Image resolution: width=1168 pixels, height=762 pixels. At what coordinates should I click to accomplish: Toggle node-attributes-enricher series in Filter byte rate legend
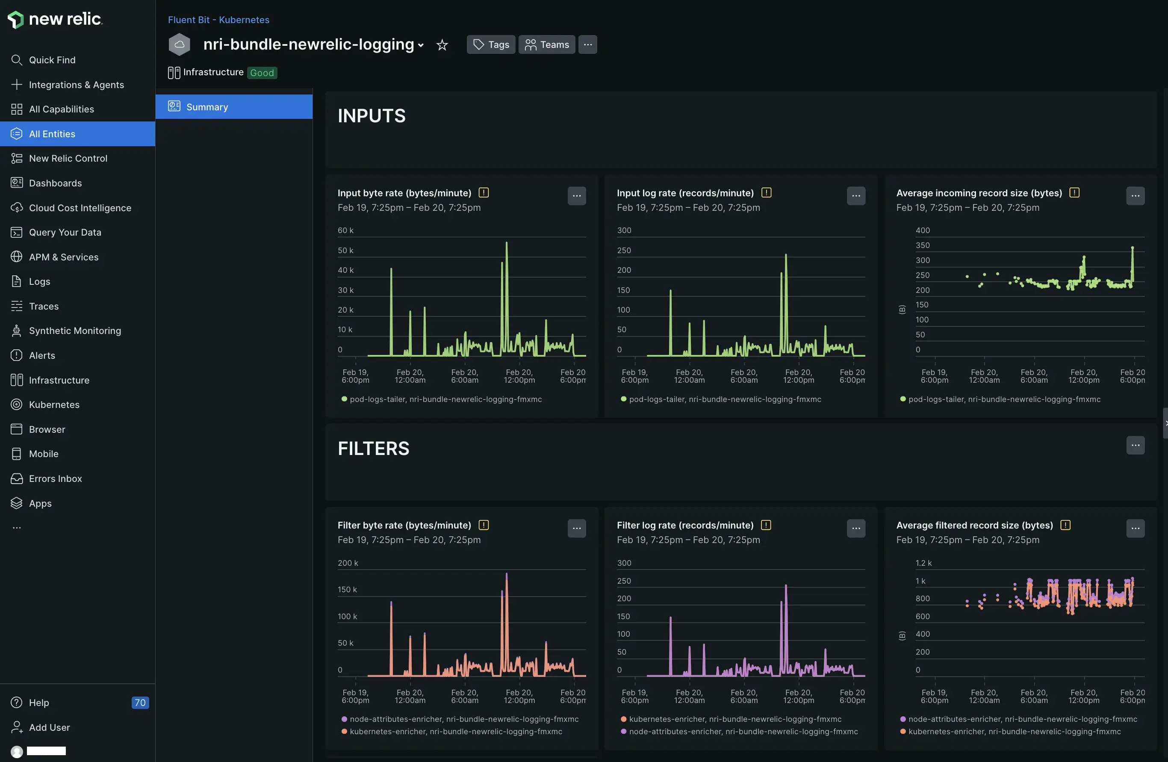463,719
